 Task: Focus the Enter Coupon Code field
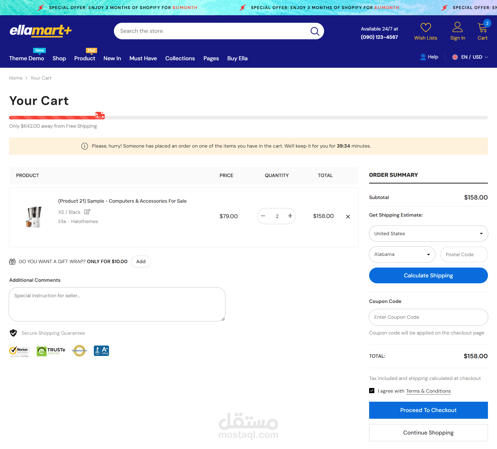point(428,317)
